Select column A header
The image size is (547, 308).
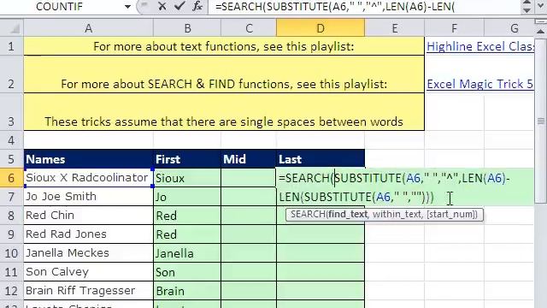click(88, 28)
